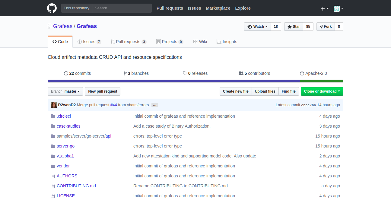Click Create new file button
The image size is (391, 200).
tap(236, 91)
